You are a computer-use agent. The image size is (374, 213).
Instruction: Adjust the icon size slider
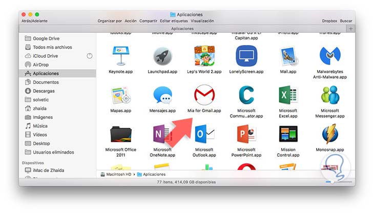339,182
